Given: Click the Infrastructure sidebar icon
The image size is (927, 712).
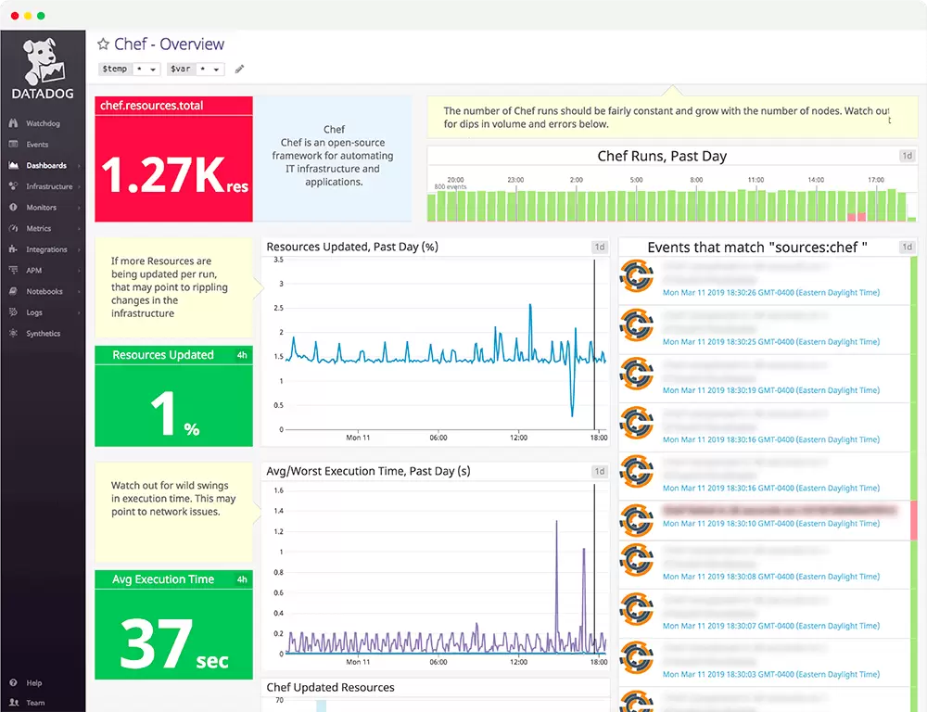Looking at the screenshot, I should 12,186.
